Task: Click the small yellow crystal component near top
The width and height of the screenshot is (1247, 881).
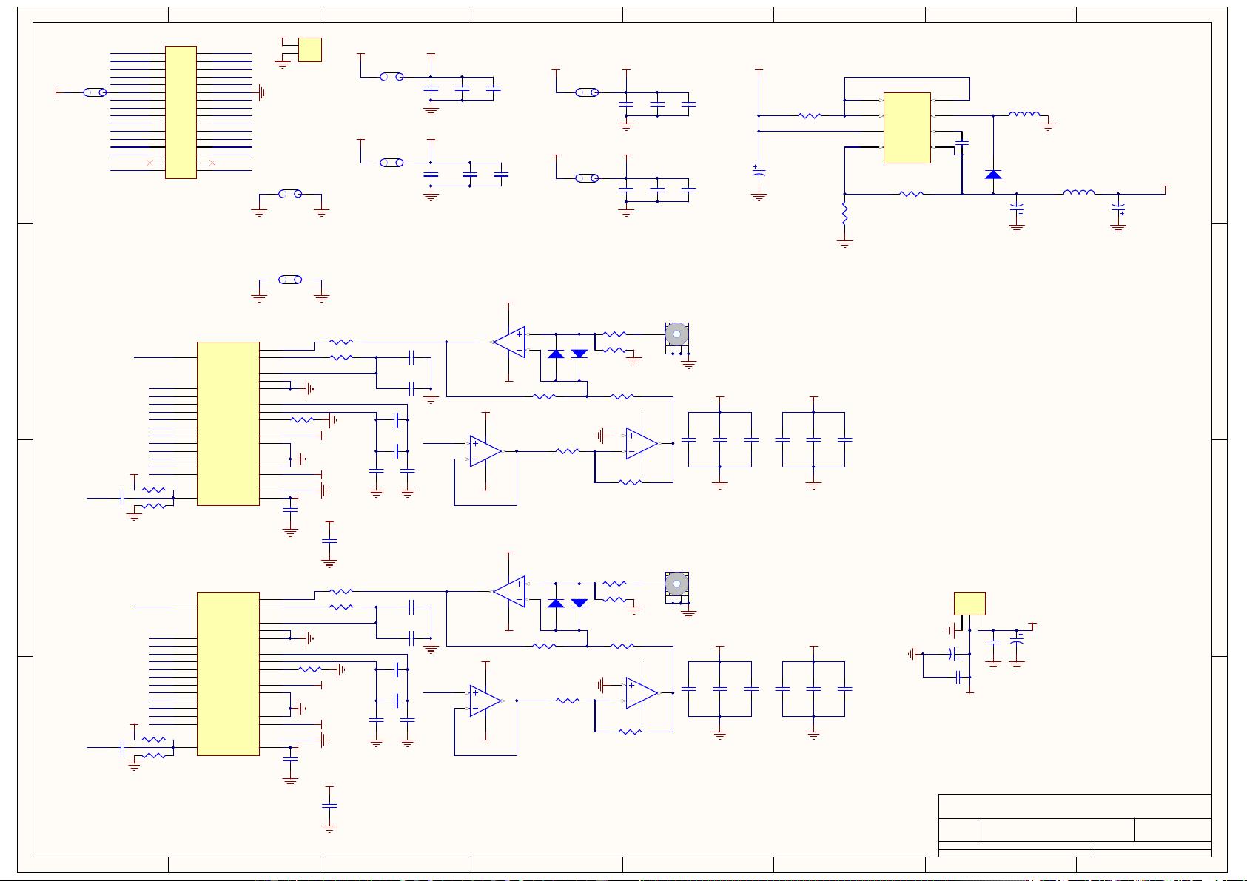Action: 310,50
